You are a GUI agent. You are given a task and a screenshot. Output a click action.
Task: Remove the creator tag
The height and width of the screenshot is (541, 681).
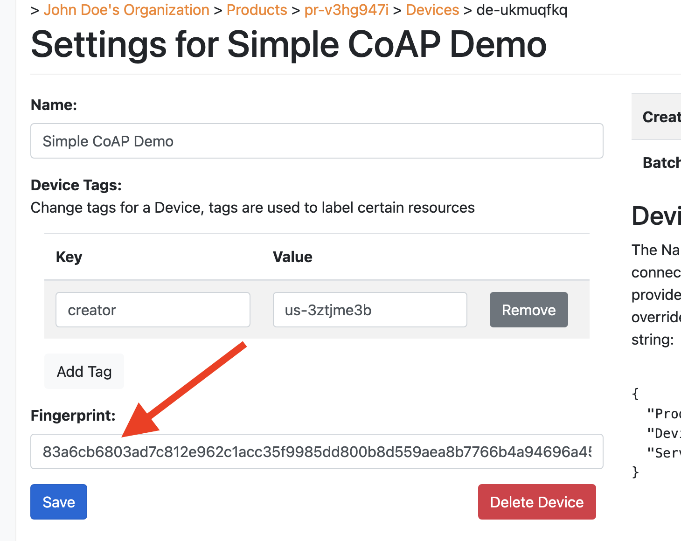click(x=528, y=310)
